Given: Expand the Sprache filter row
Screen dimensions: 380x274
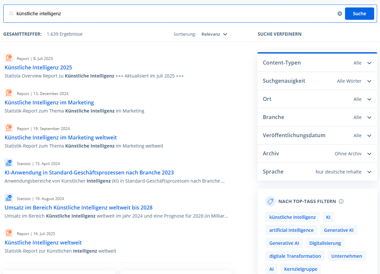Looking at the screenshot, I should (x=317, y=172).
